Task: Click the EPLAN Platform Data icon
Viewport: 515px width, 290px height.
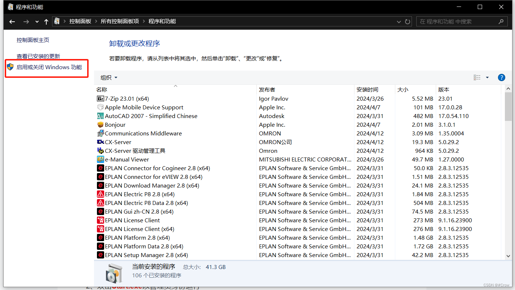Action: coord(101,246)
